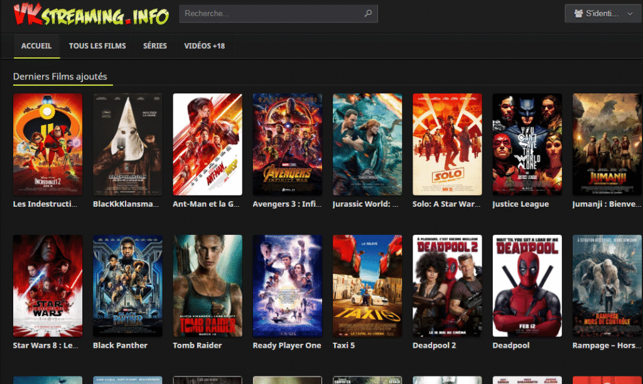Open the Star Wars 8 poster

[48, 286]
